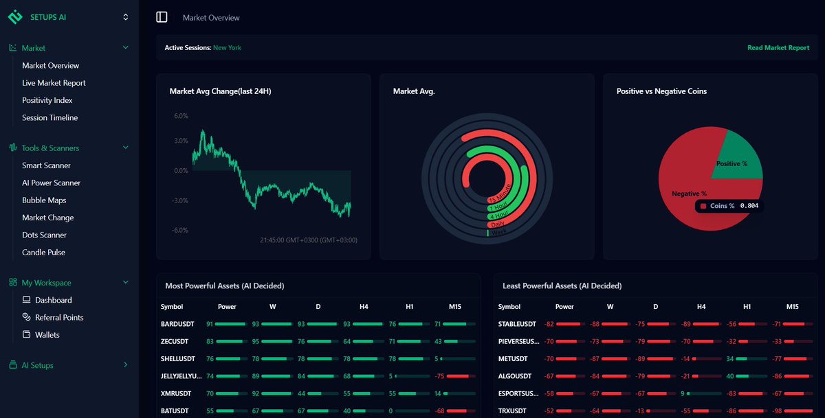Viewport: 825px width, 418px height.
Task: Toggle the Week label in Market Avg donut
Action: 498,231
